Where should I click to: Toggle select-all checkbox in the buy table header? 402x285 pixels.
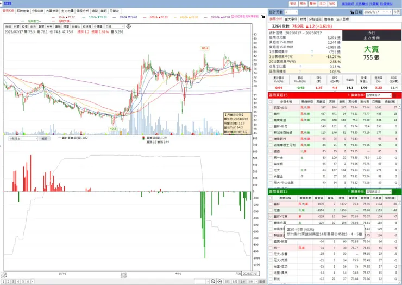[x=271, y=101]
